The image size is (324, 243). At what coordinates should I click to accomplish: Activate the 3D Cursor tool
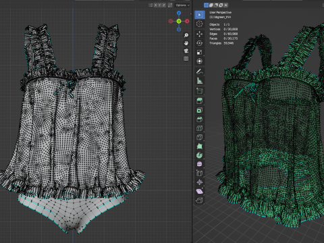[199, 24]
